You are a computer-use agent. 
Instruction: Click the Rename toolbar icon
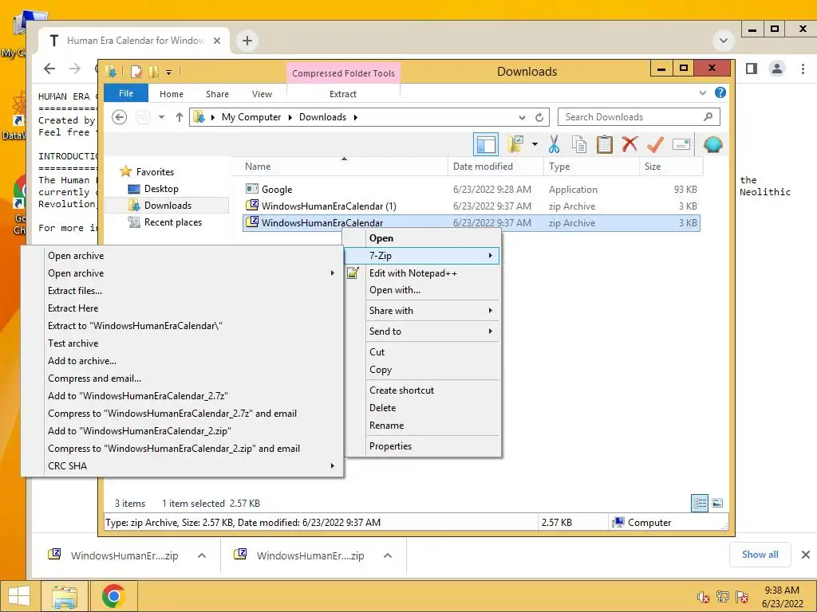pyautogui.click(x=681, y=144)
